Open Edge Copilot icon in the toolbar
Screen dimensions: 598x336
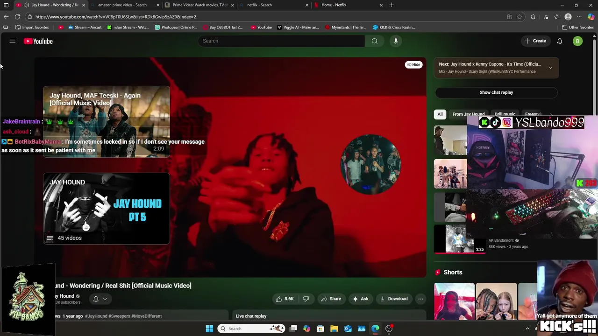pyautogui.click(x=591, y=17)
